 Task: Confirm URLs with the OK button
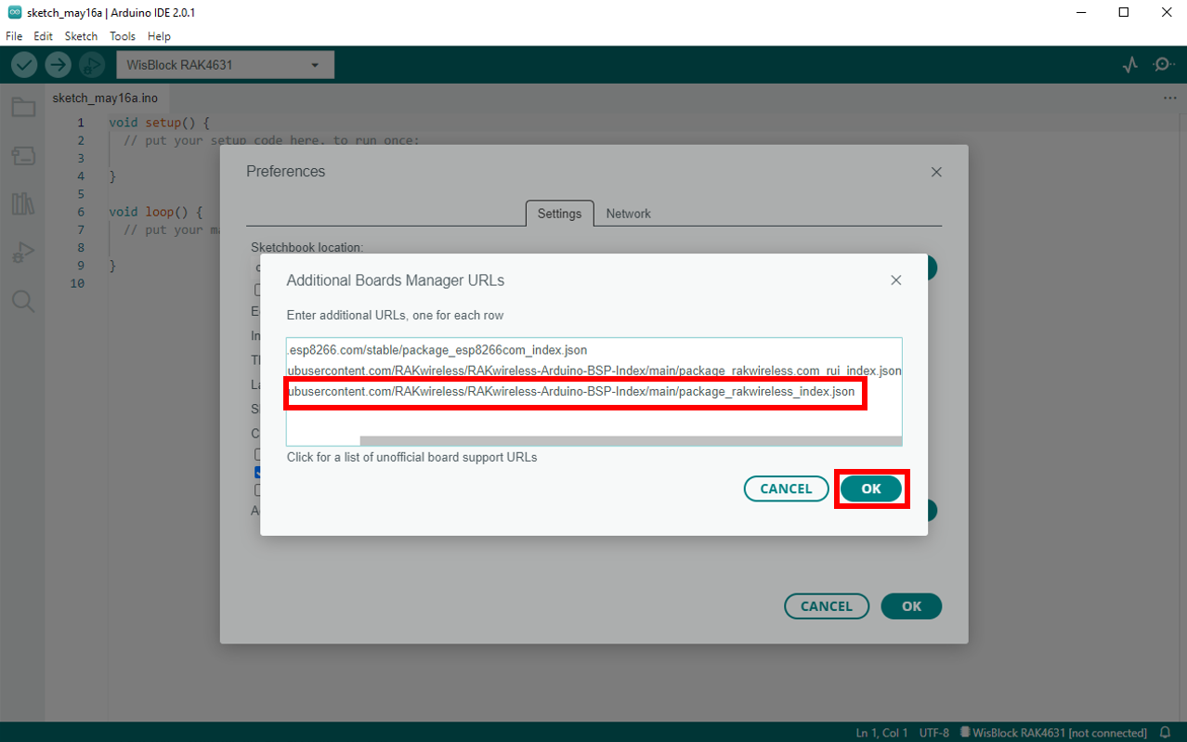[871, 488]
